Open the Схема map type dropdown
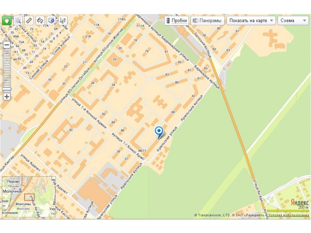The width and height of the screenshot is (311, 233). pyautogui.click(x=294, y=20)
